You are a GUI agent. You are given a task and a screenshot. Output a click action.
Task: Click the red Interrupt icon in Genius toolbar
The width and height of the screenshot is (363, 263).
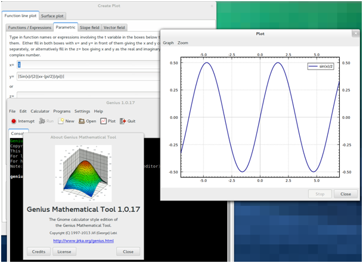click(x=14, y=121)
